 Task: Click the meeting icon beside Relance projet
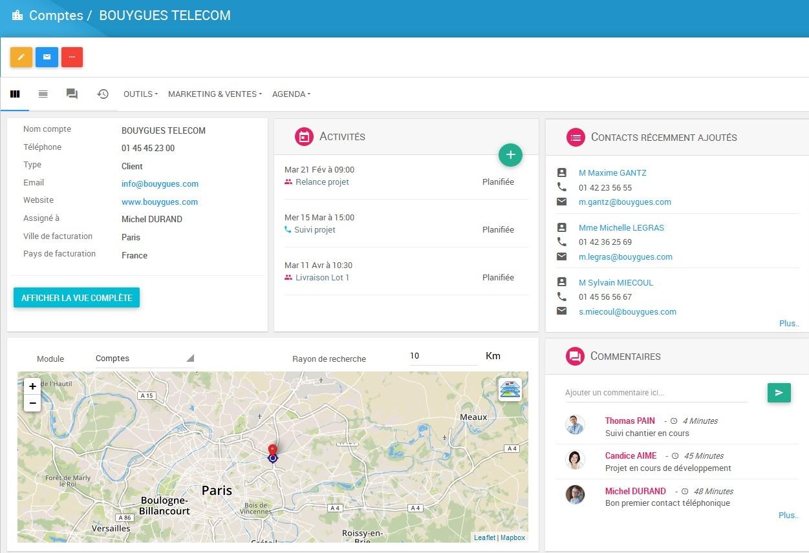pyautogui.click(x=288, y=182)
